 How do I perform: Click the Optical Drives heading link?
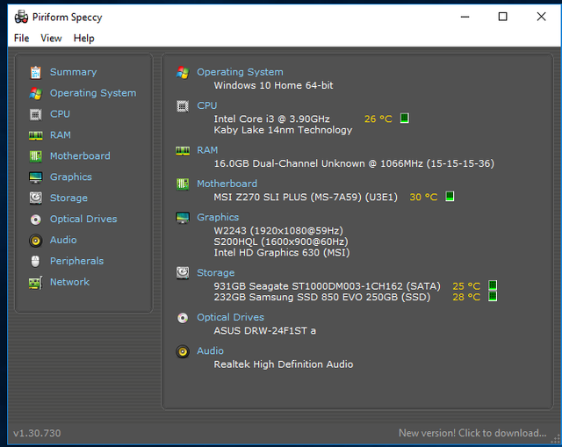[230, 318]
